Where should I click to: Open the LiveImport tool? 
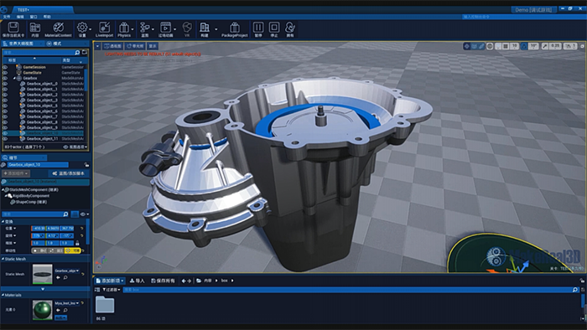pyautogui.click(x=104, y=28)
